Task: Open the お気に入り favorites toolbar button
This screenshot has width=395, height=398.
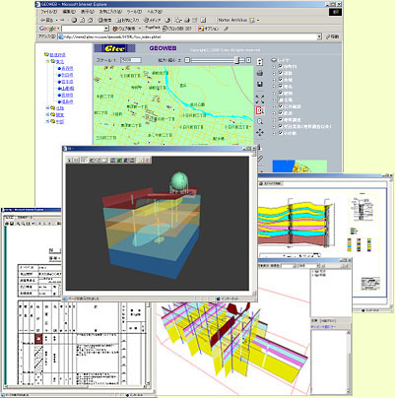Action: click(x=128, y=21)
